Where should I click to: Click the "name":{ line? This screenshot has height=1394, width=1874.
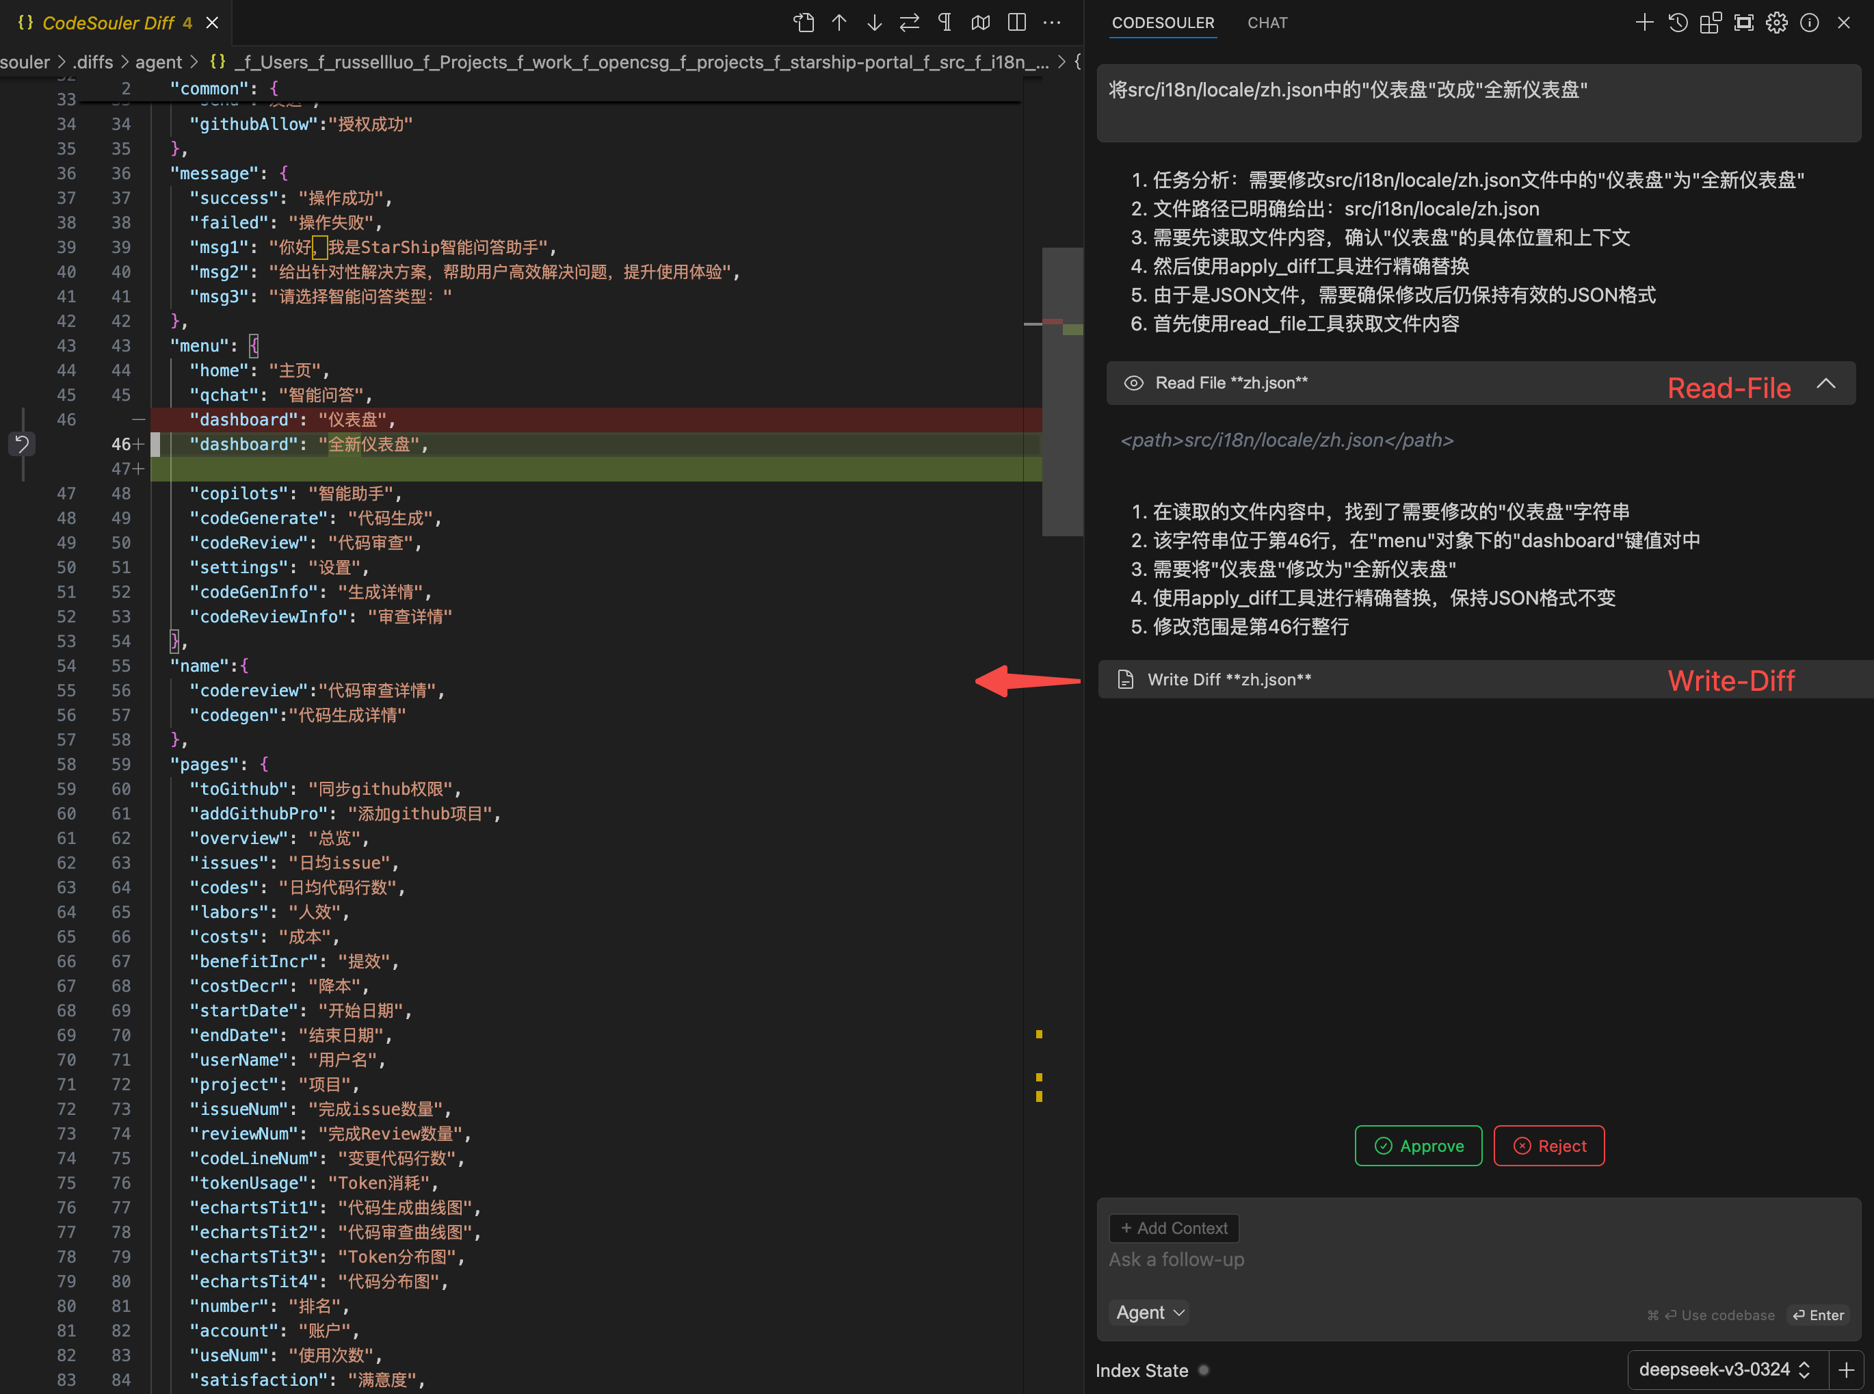pyautogui.click(x=209, y=666)
